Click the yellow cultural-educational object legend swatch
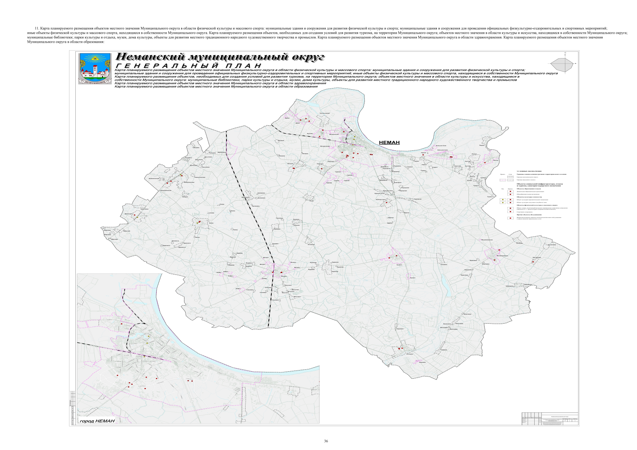The width and height of the screenshot is (637, 450). tap(503, 200)
